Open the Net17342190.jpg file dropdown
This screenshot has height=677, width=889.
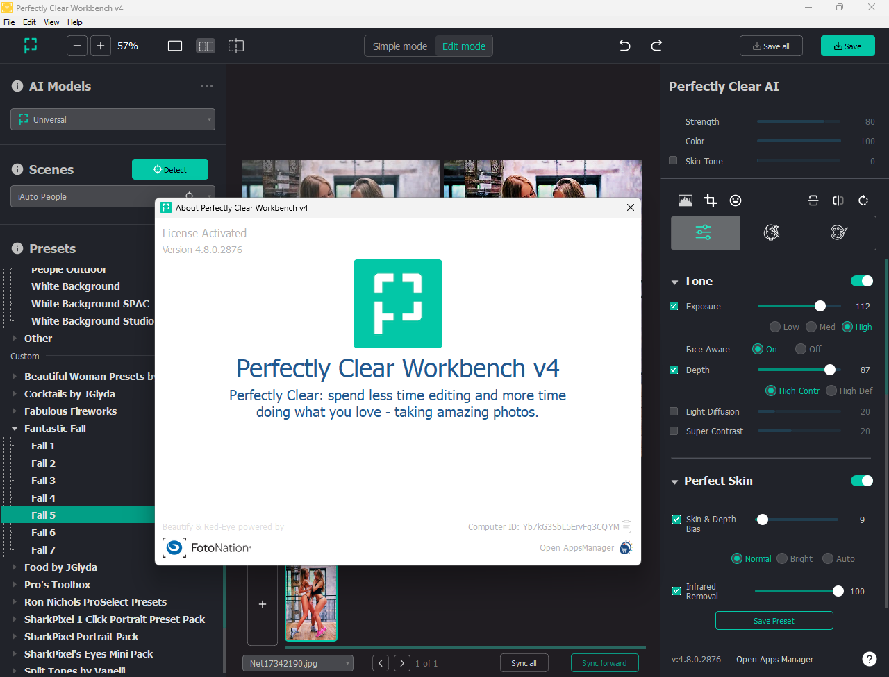298,663
